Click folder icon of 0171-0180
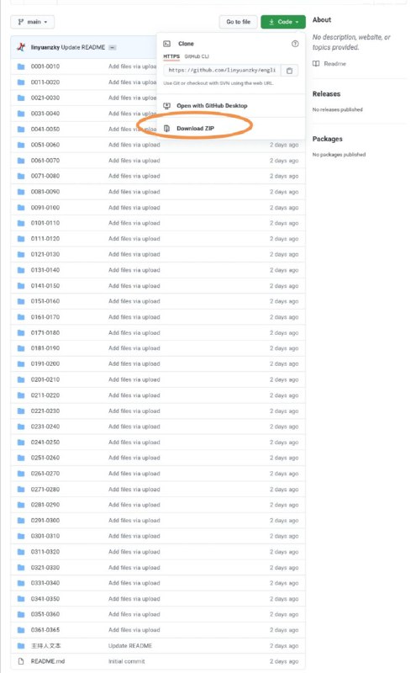The image size is (416, 673). 20,332
